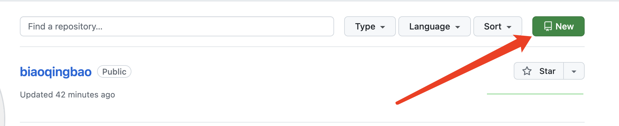The image size is (619, 126).
Task: Click the caret arrow beside Type
Action: pyautogui.click(x=383, y=27)
